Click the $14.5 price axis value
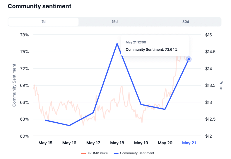 tap(210, 52)
